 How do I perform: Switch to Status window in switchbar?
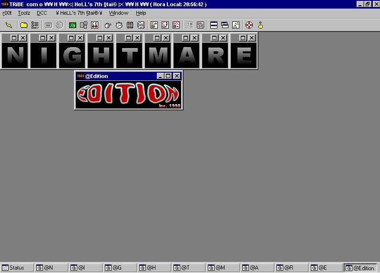pyautogui.click(x=17, y=268)
